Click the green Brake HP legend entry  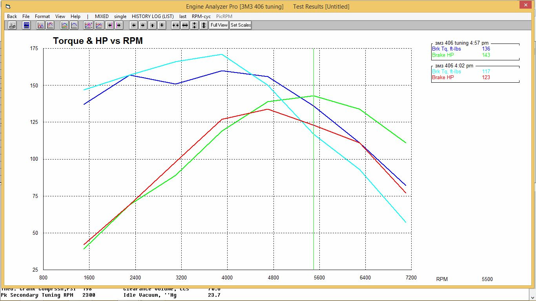point(443,55)
